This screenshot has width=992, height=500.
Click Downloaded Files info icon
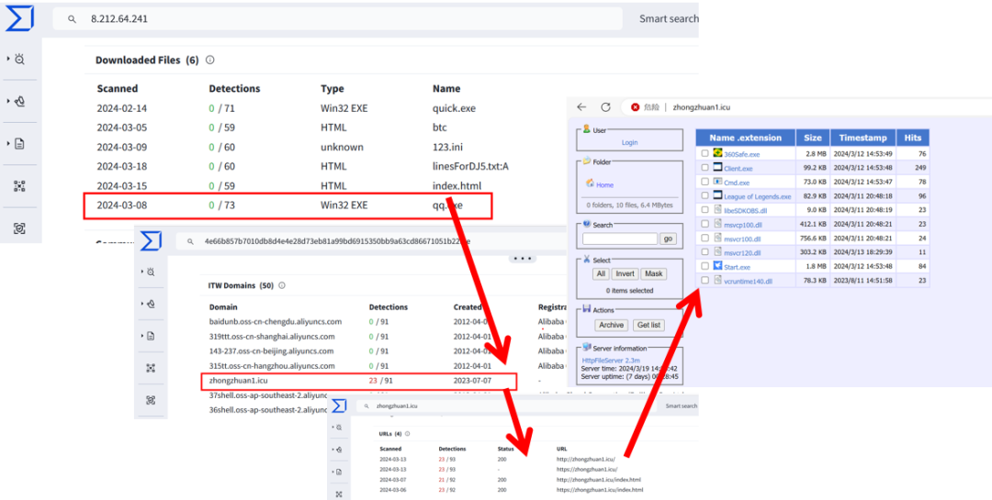click(x=210, y=60)
